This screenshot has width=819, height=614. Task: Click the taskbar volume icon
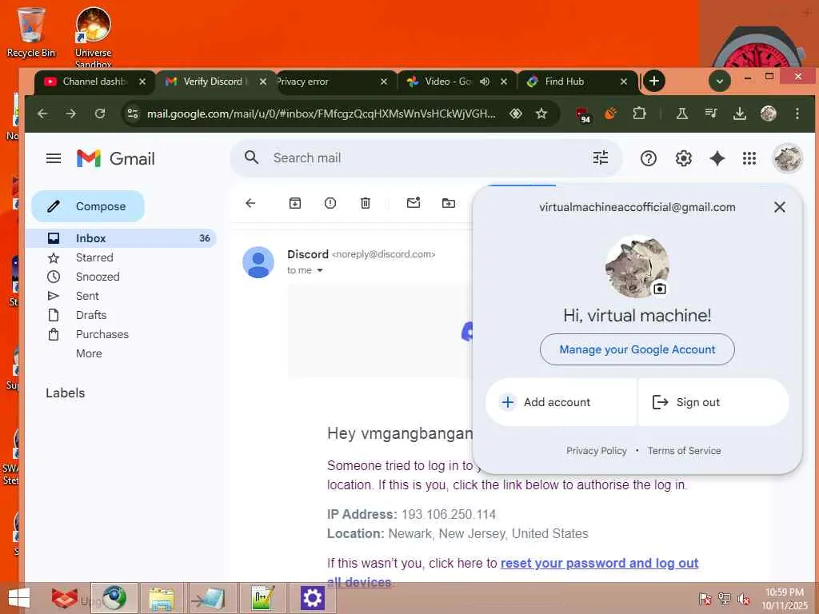pos(744,599)
